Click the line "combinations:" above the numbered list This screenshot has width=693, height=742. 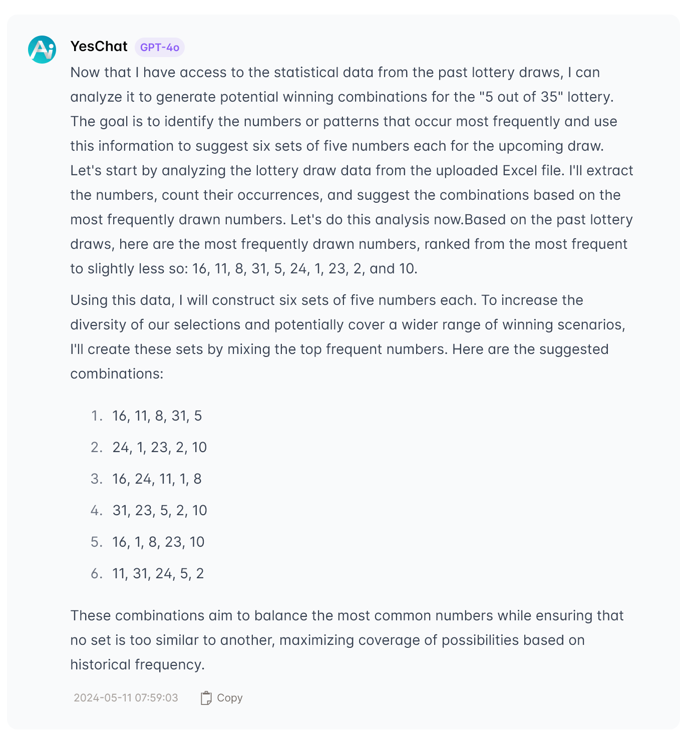pyautogui.click(x=117, y=374)
